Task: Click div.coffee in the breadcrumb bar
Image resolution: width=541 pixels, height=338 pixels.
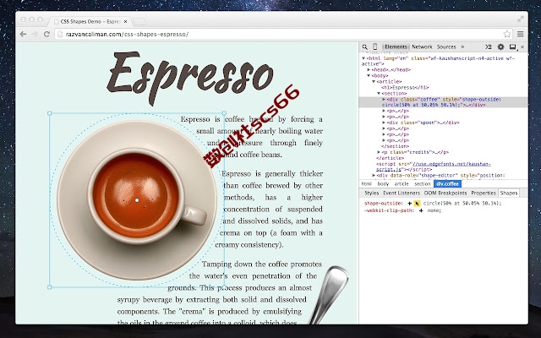Action: (447, 184)
